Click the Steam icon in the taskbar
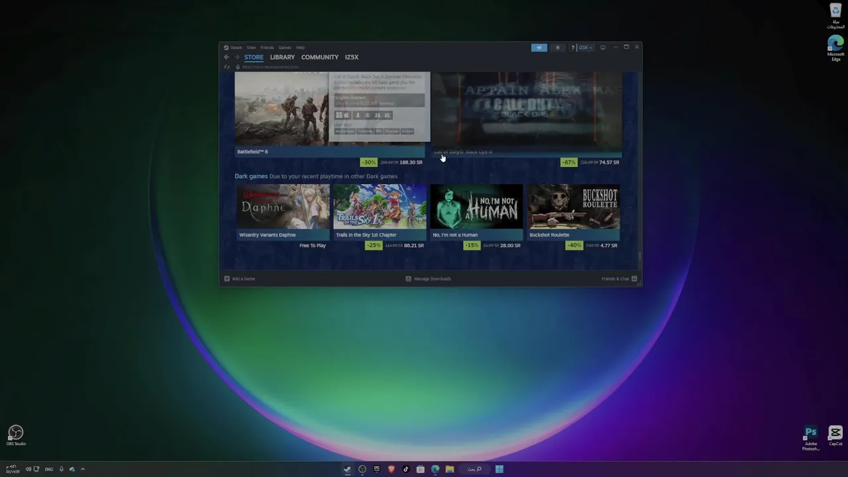The height and width of the screenshot is (477, 848). pos(347,469)
